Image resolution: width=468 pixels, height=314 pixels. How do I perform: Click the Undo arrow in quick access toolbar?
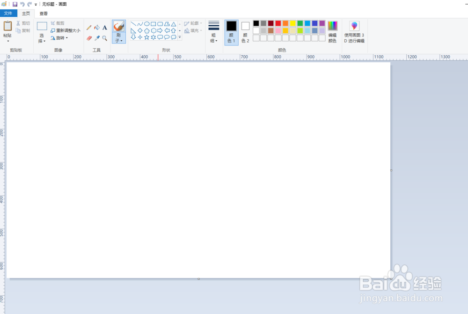(x=22, y=4)
